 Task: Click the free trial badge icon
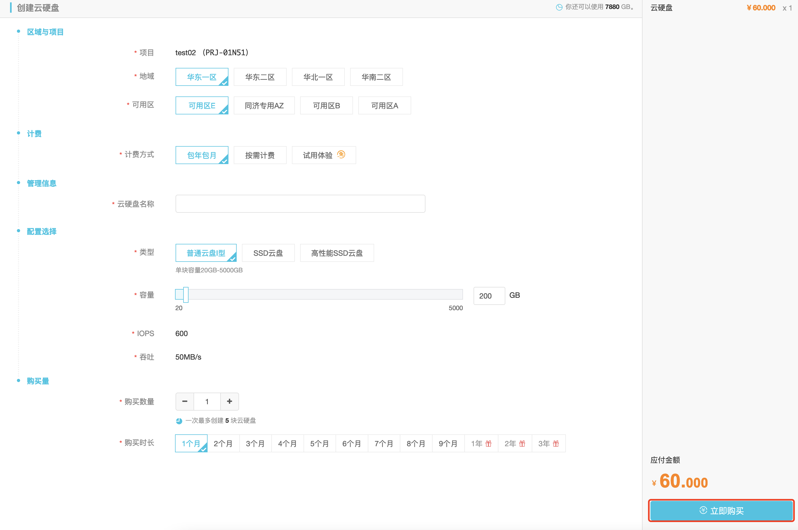pos(341,155)
